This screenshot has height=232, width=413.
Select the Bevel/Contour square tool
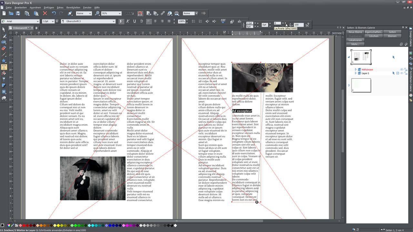click(x=4, y=92)
